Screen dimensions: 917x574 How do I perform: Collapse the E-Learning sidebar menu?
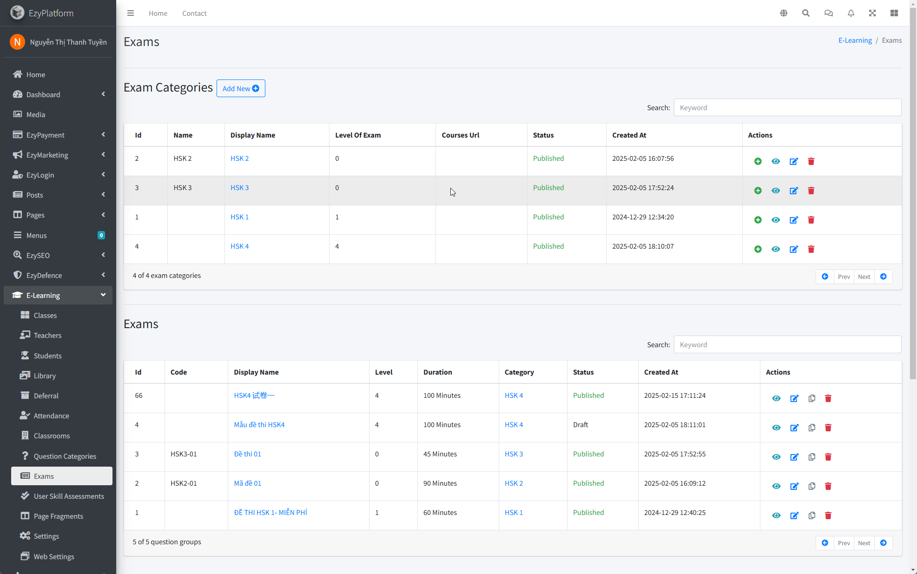[58, 295]
